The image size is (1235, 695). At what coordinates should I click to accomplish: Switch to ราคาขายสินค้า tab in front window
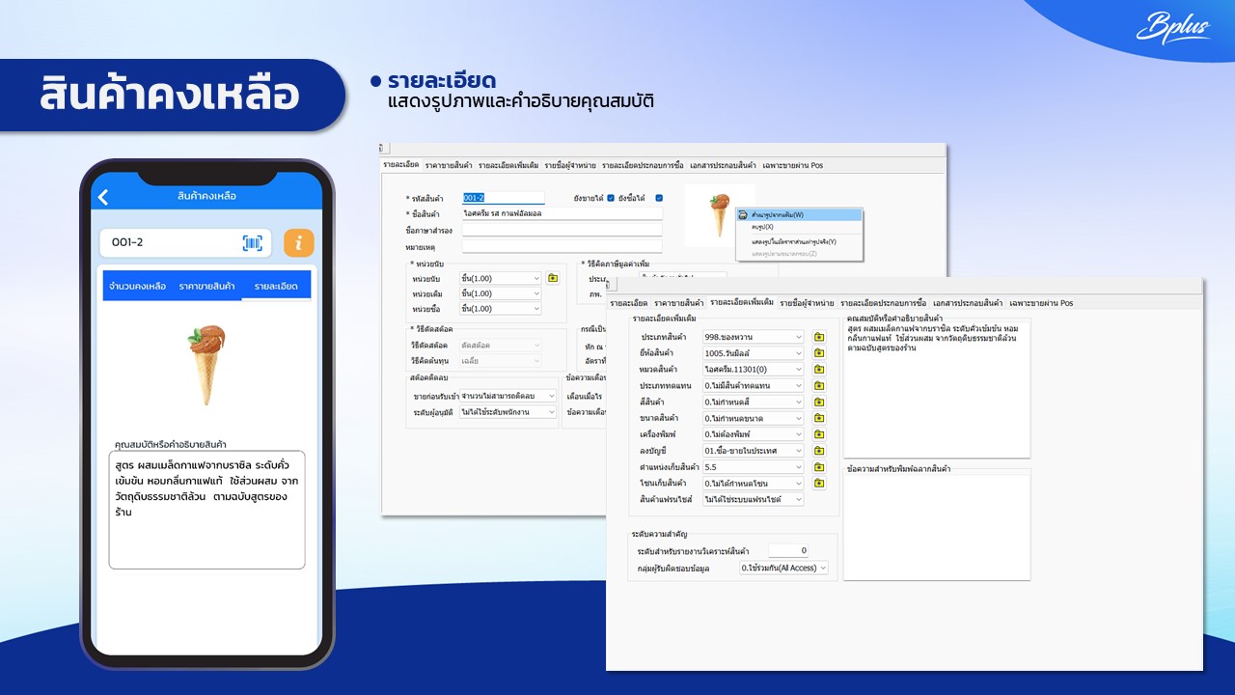pos(678,303)
